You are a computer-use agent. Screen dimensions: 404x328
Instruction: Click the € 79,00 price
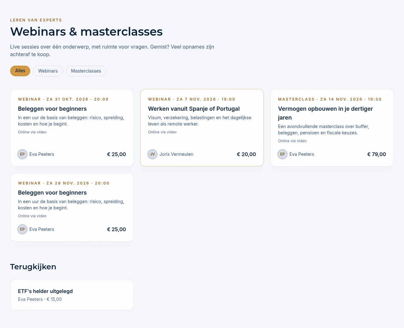pyautogui.click(x=377, y=154)
